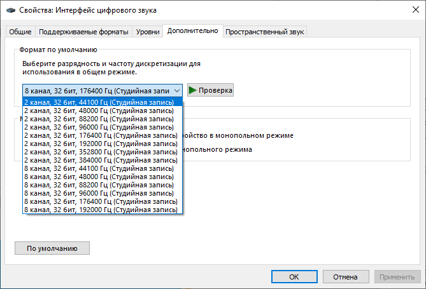Select 2 канал, 32 бит, 384000 Гц
Viewport: 426px width, 289px height.
103,160
